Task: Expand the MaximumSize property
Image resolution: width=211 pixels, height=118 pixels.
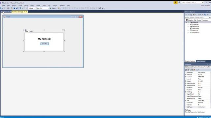Action: coord(185,83)
